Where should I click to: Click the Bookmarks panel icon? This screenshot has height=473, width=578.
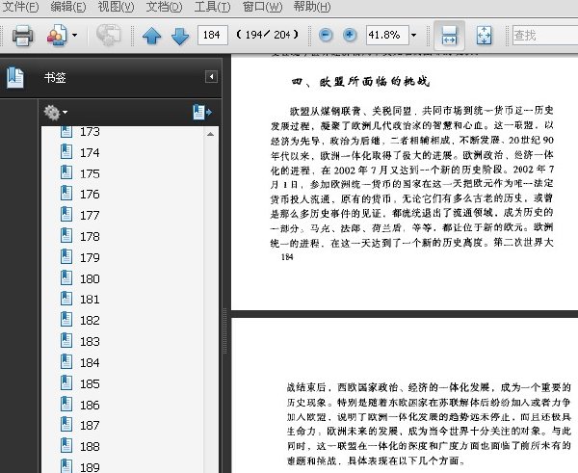click(15, 78)
